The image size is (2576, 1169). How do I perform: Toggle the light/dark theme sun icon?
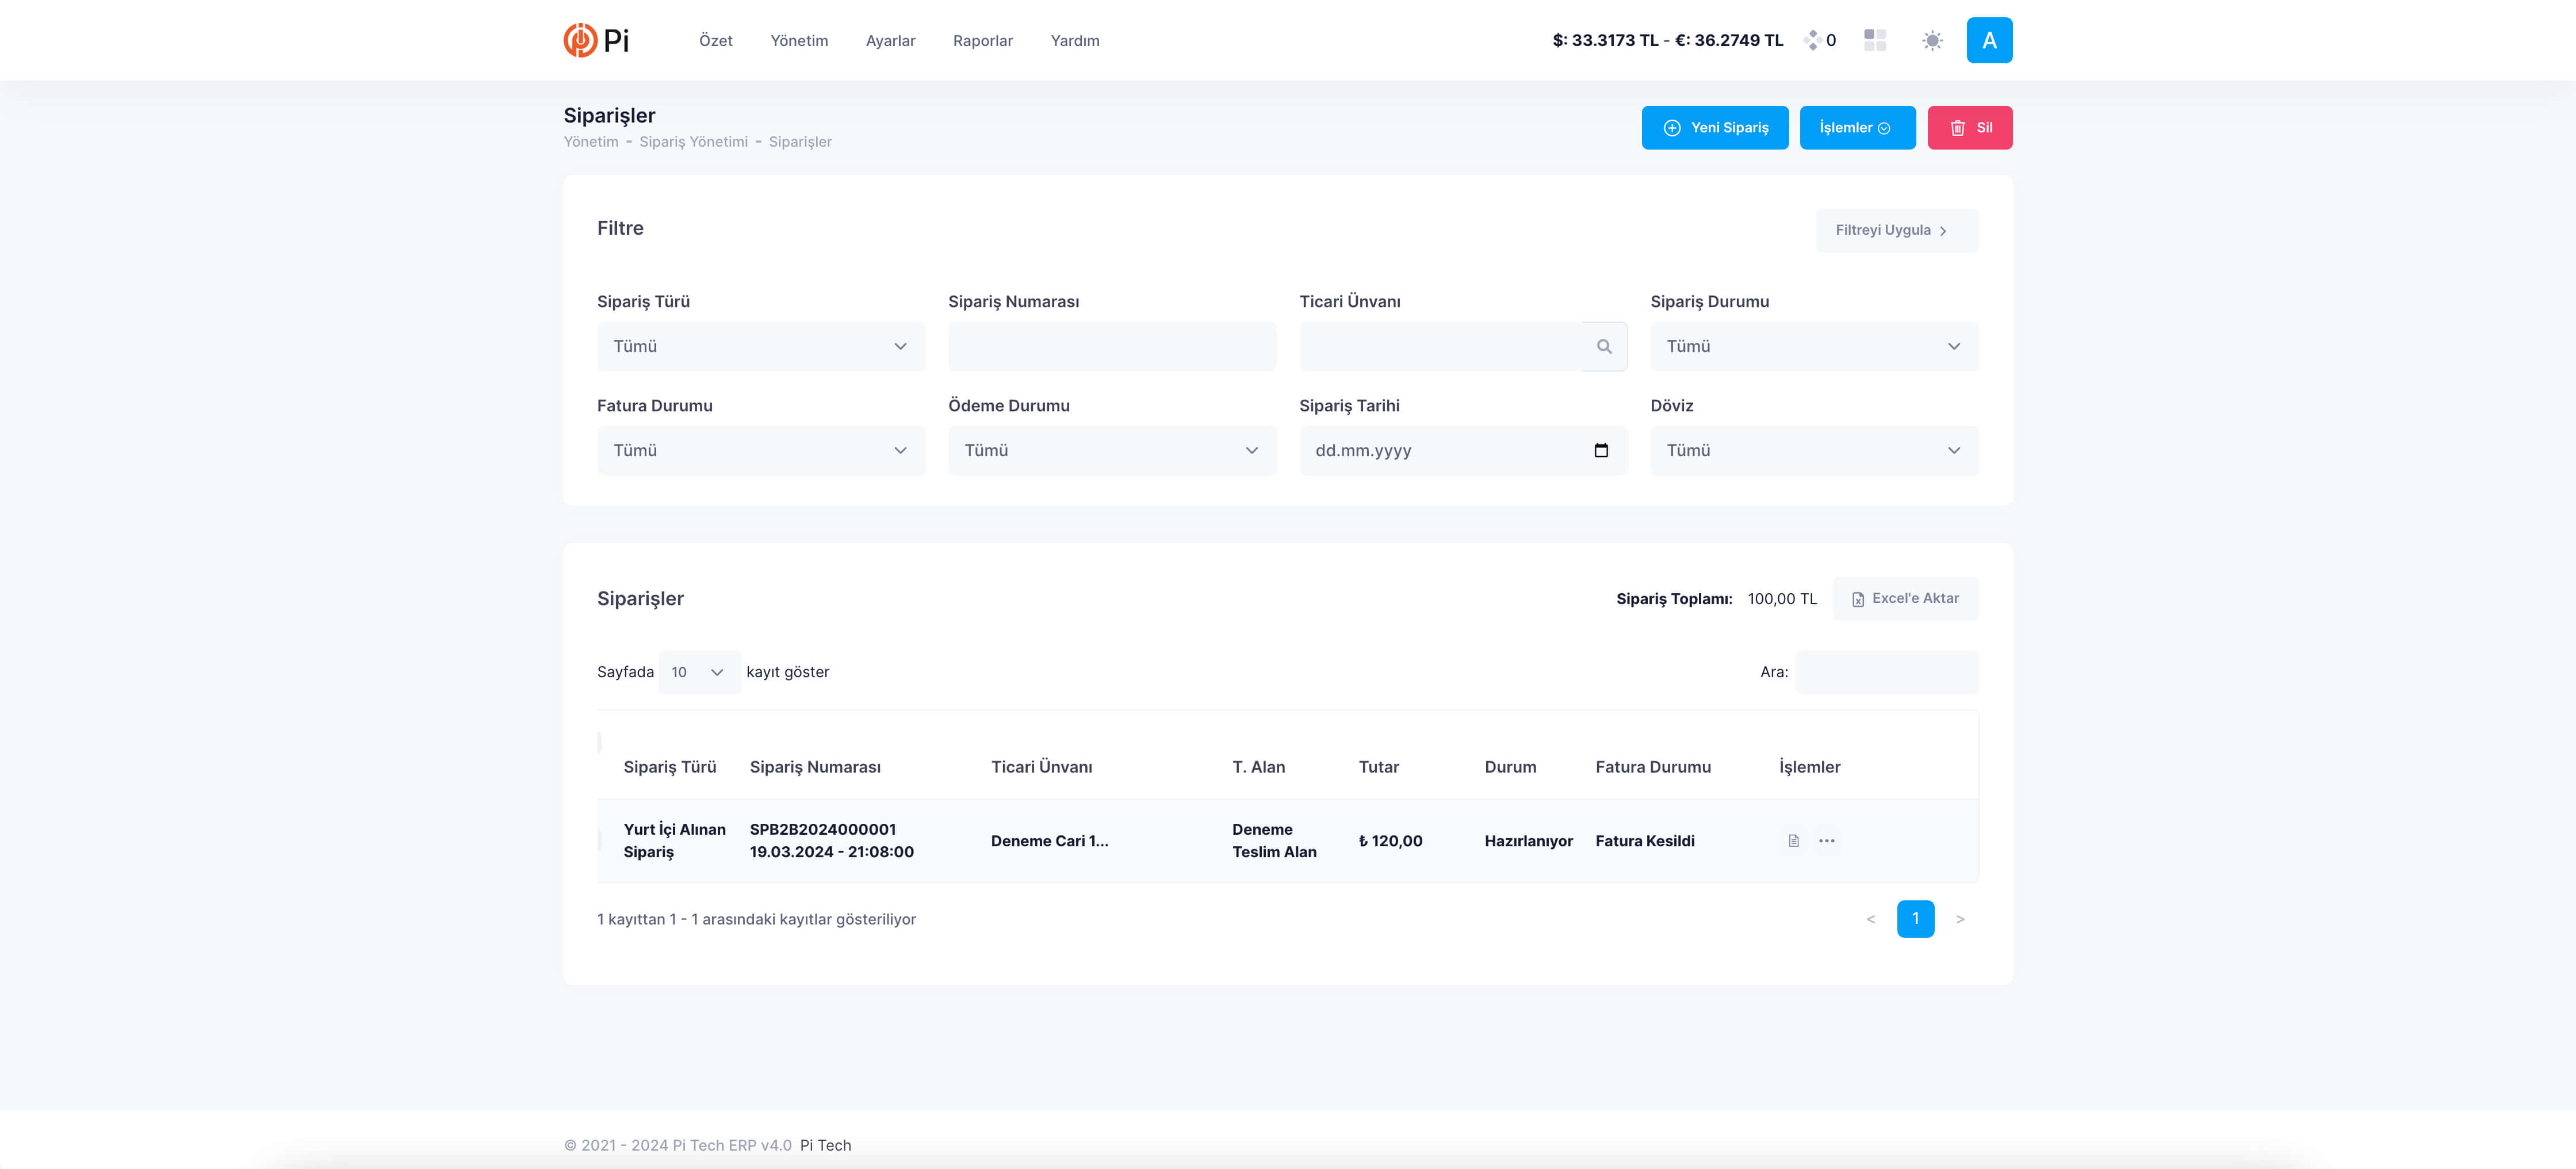pyautogui.click(x=1932, y=40)
